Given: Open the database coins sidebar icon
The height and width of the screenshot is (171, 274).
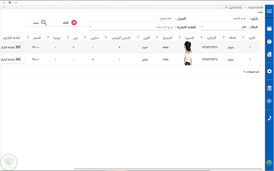Looking at the screenshot, I should (x=269, y=88).
